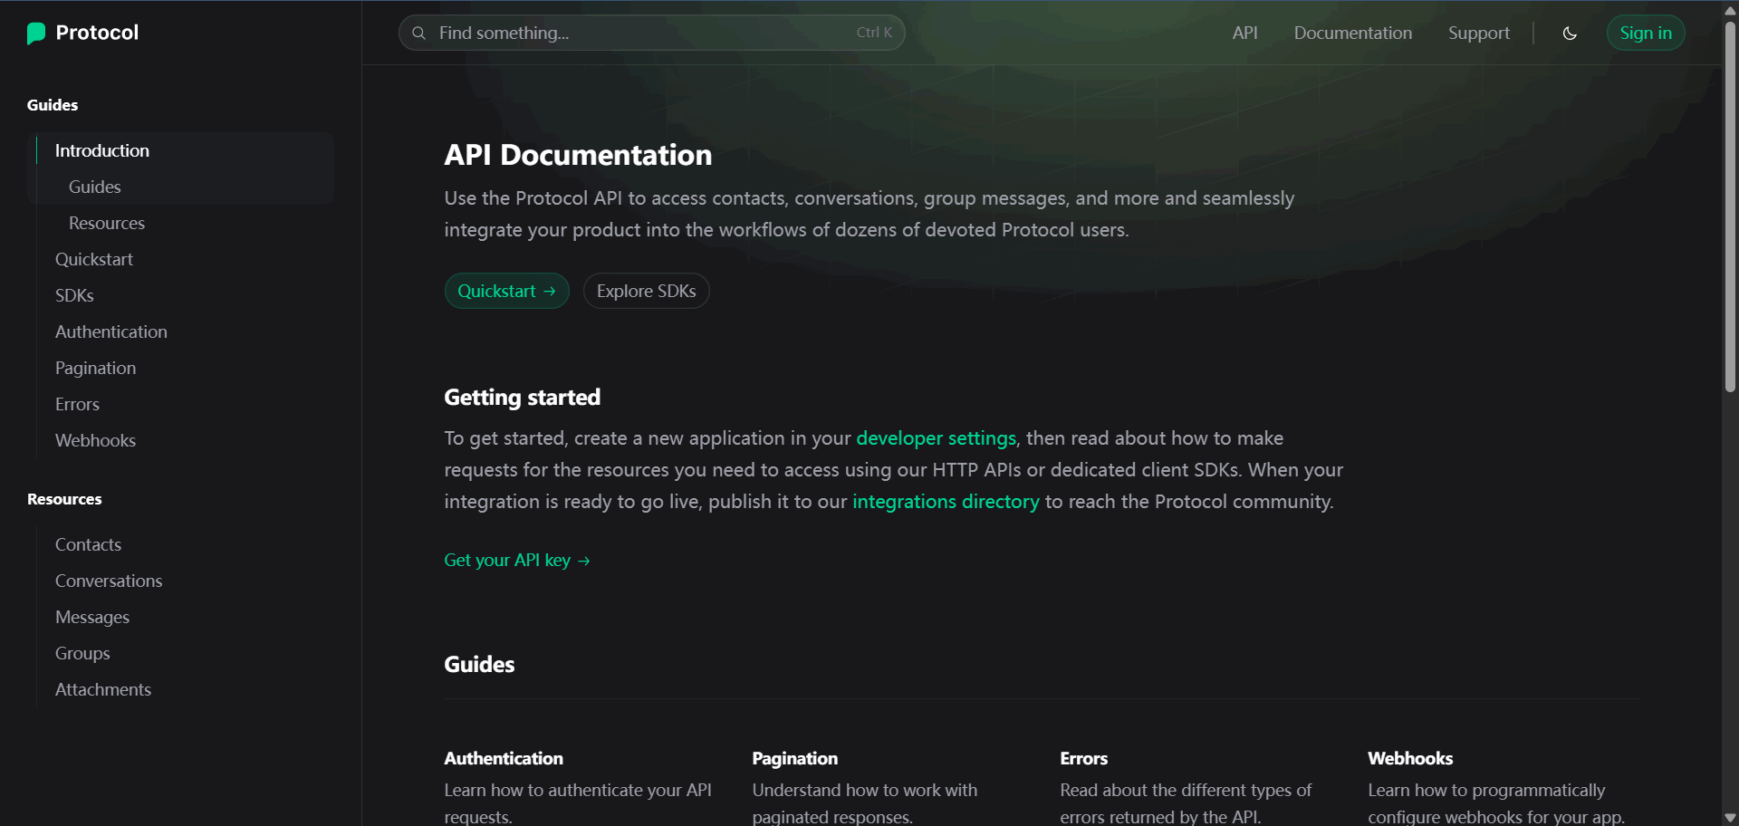The image size is (1739, 826).
Task: Open Contacts under Resources
Action: (88, 544)
